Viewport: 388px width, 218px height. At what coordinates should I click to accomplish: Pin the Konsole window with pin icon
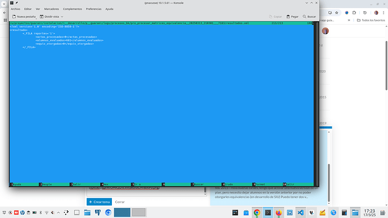pyautogui.click(x=17, y=3)
